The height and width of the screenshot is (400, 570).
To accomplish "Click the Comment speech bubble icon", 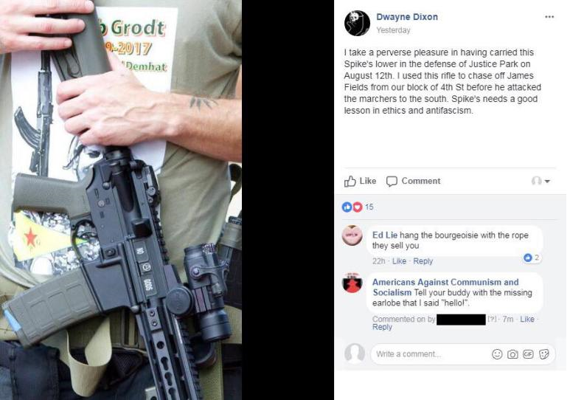I will (392, 182).
